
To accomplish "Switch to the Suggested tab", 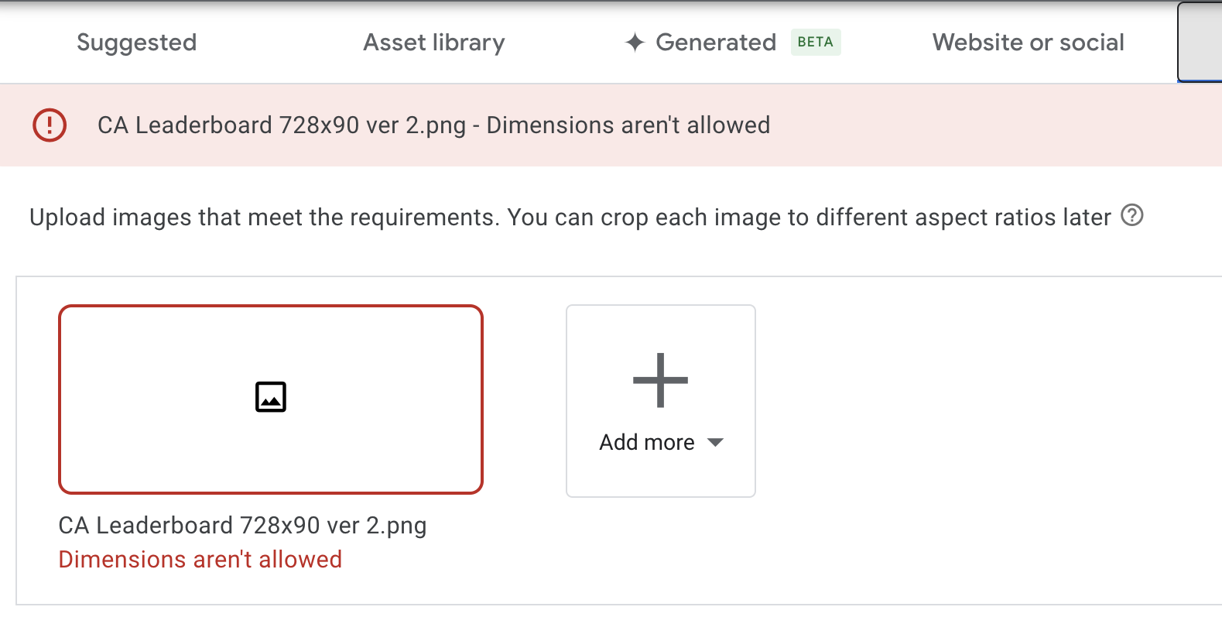I will pyautogui.click(x=136, y=43).
